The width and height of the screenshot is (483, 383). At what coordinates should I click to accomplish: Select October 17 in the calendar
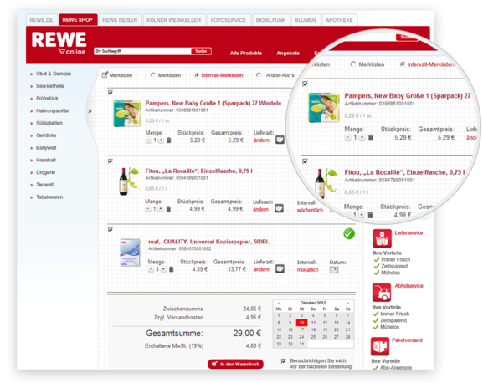(301, 329)
